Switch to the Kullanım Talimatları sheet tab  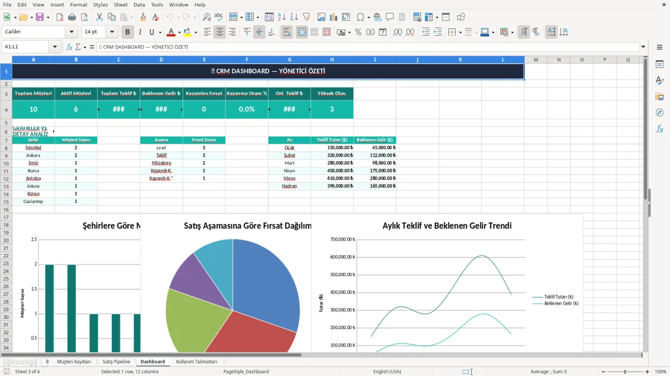click(197, 362)
